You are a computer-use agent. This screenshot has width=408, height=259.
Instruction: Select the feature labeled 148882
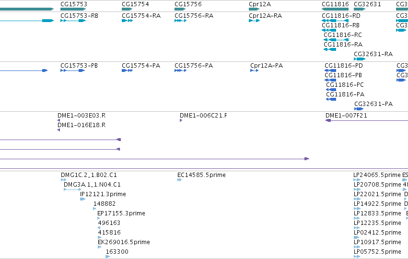coord(105,204)
